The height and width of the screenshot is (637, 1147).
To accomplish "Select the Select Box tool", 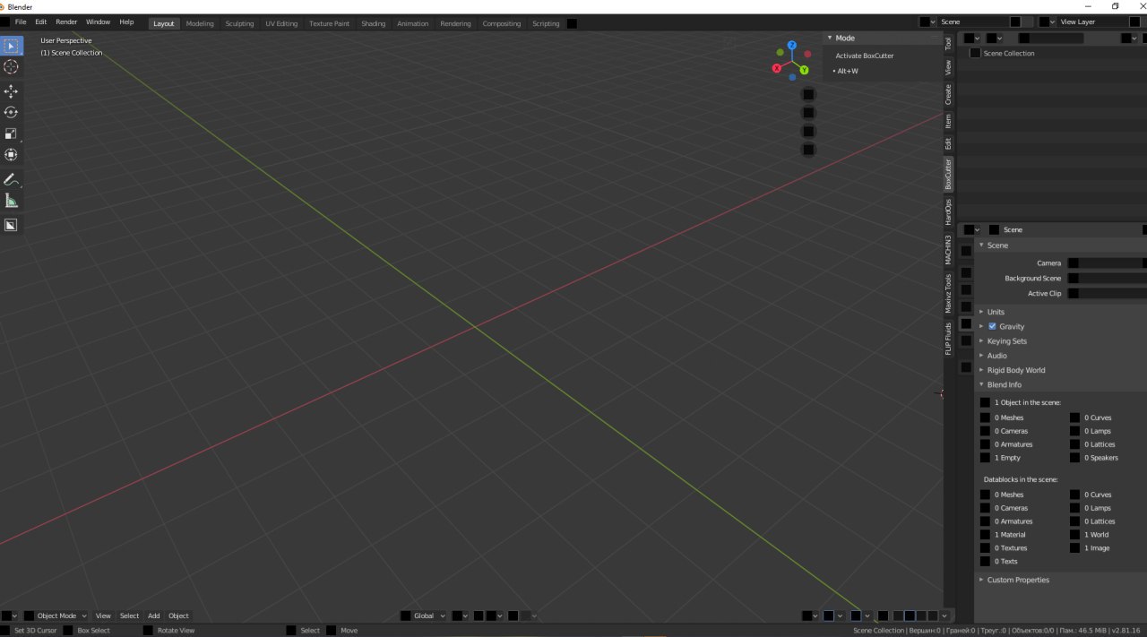I will (x=12, y=46).
